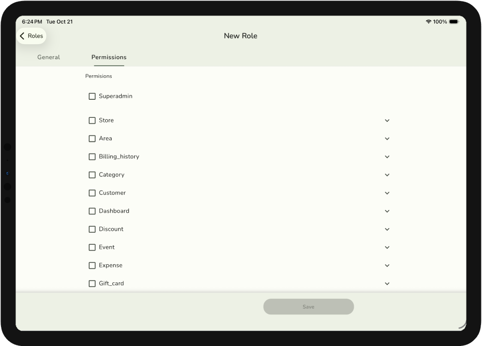Tick the Area permission checkbox

(92, 138)
